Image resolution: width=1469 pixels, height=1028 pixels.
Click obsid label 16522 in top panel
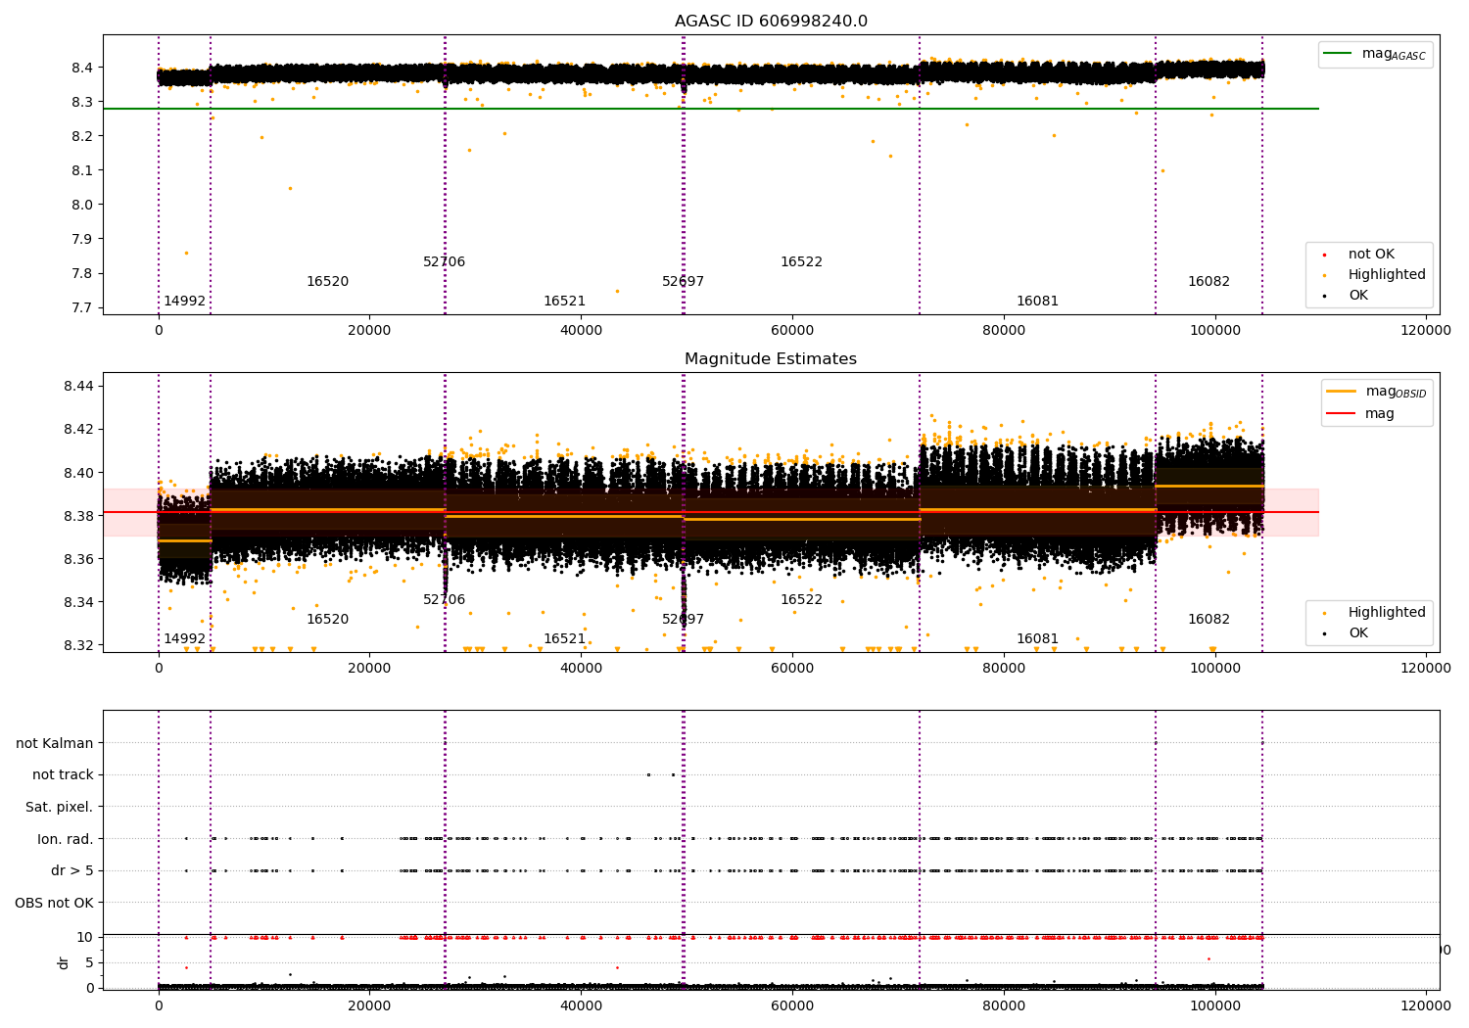[x=801, y=262]
